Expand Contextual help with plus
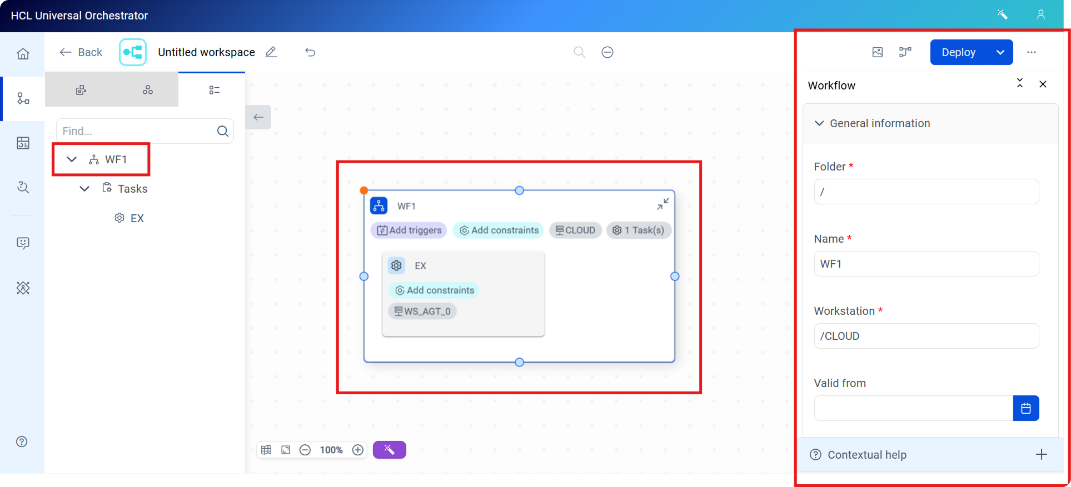The height and width of the screenshot is (487, 1071). click(1042, 454)
